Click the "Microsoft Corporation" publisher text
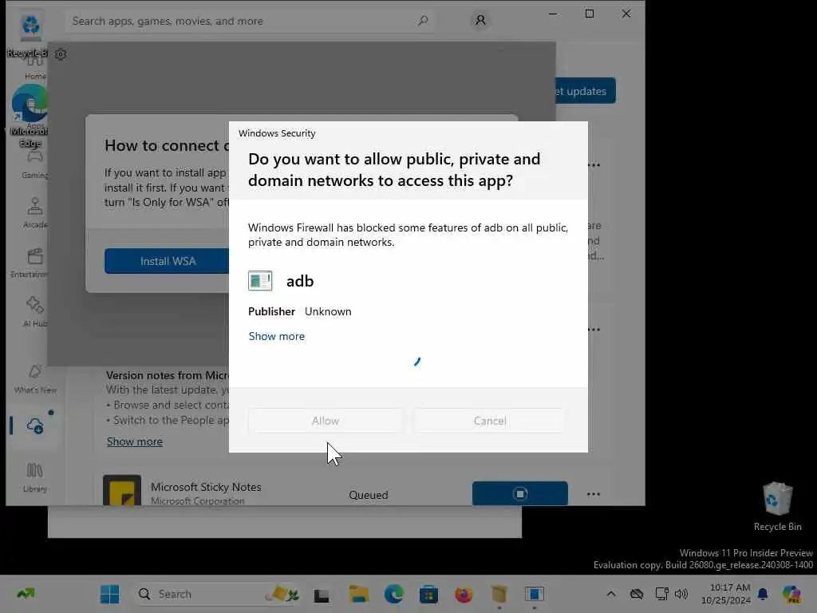This screenshot has height=613, width=817. pos(198,501)
